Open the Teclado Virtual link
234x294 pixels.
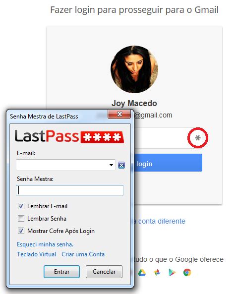(37, 254)
